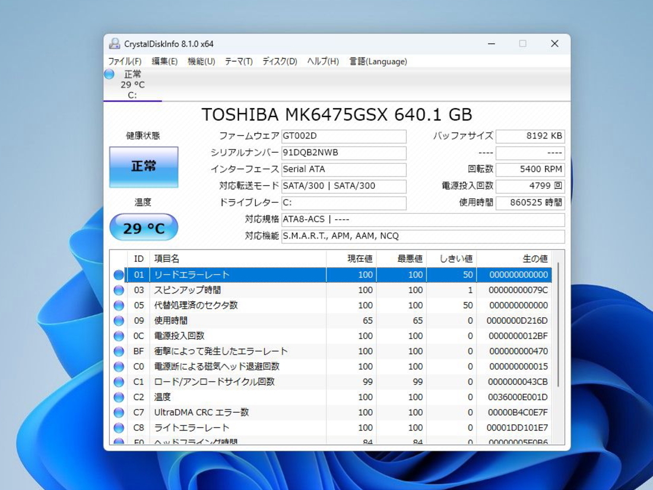Image resolution: width=653 pixels, height=490 pixels.
Task: Open the 機能(U) menu
Action: [201, 61]
